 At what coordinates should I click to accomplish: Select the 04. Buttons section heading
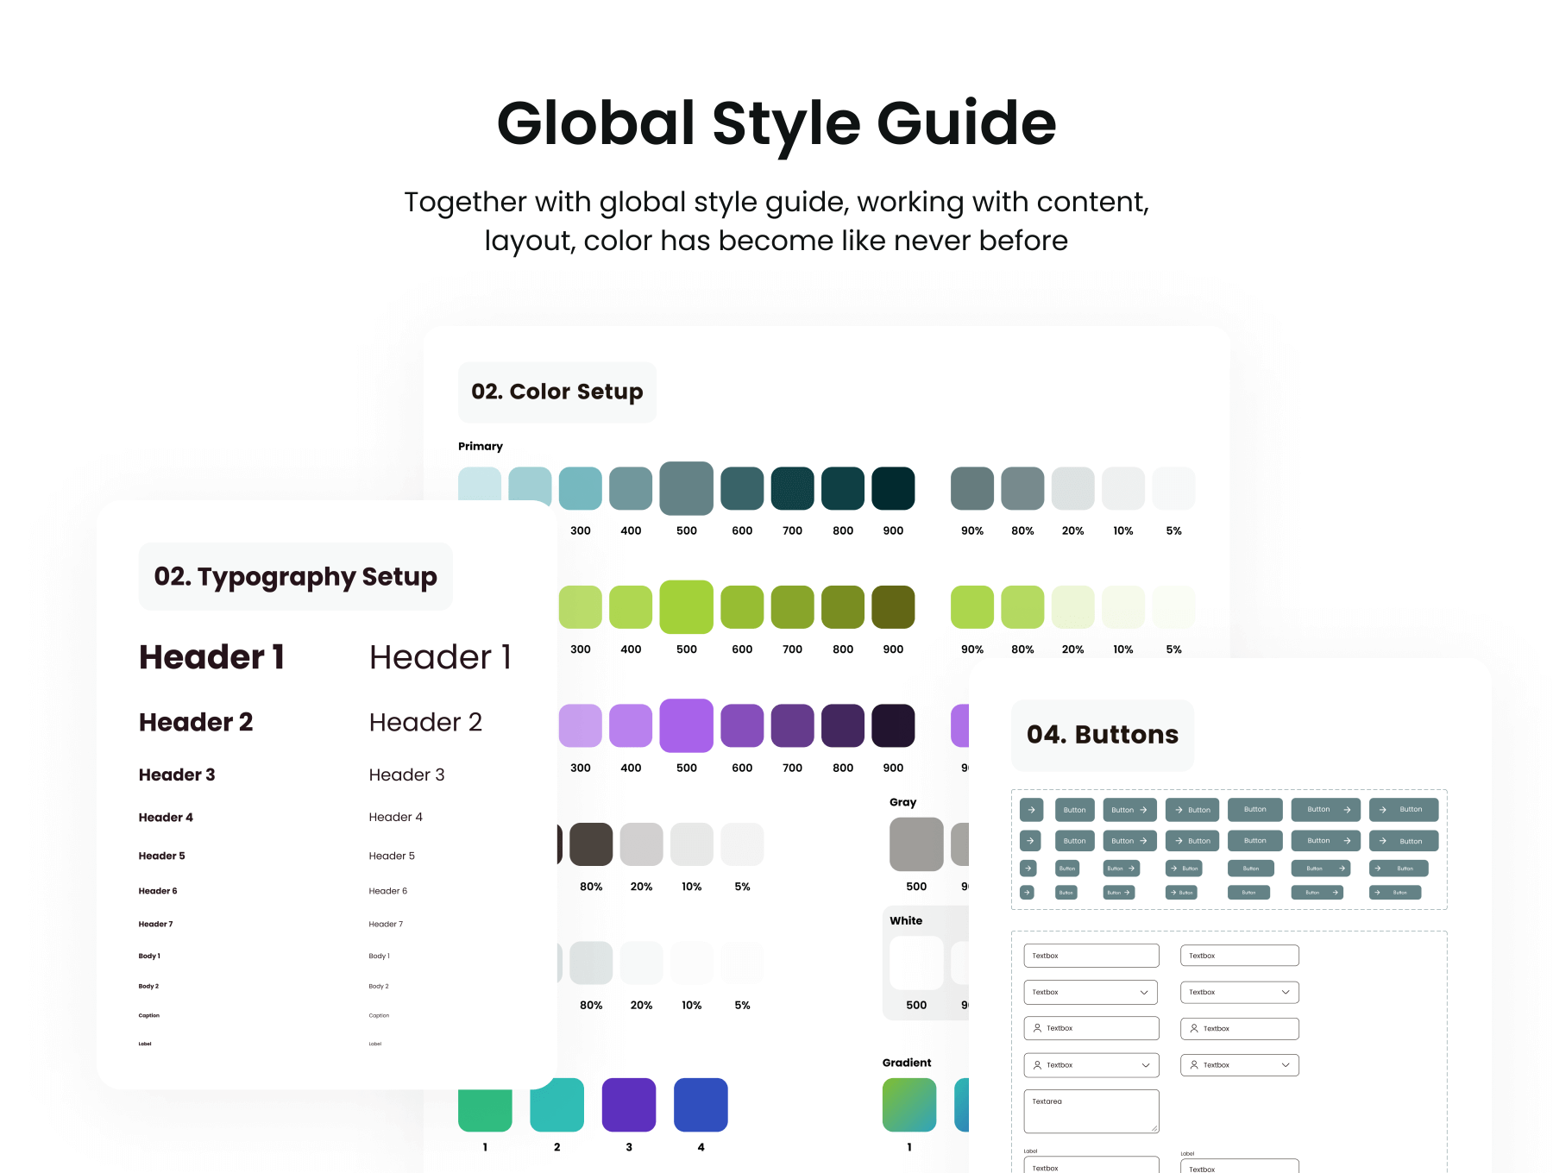coord(1102,734)
